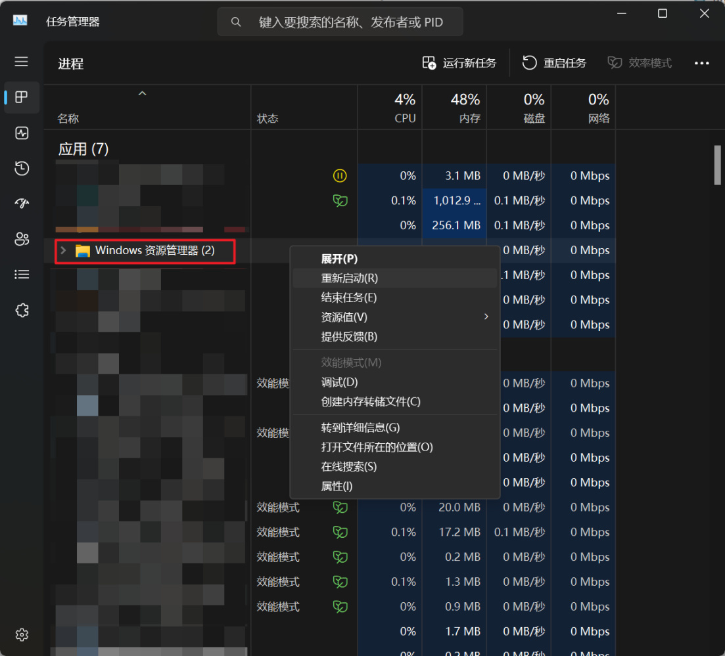Viewport: 725px width, 656px height.
Task: Choose 打开文件所在的位置(O) in context menu
Action: pos(395,447)
